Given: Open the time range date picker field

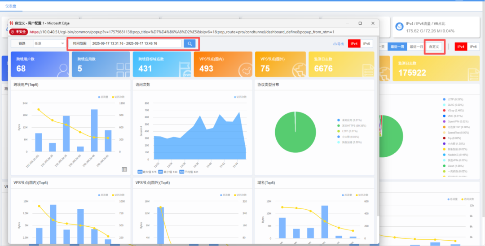Looking at the screenshot, I should (136, 43).
